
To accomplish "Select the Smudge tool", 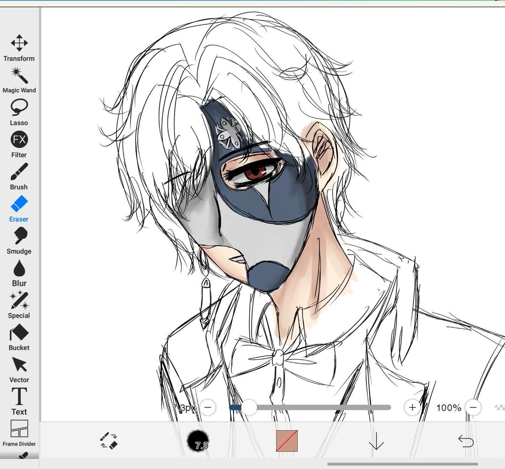I will (x=19, y=241).
